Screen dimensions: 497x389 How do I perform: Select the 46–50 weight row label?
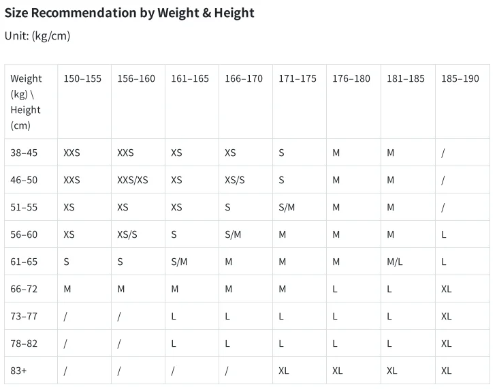click(x=24, y=180)
